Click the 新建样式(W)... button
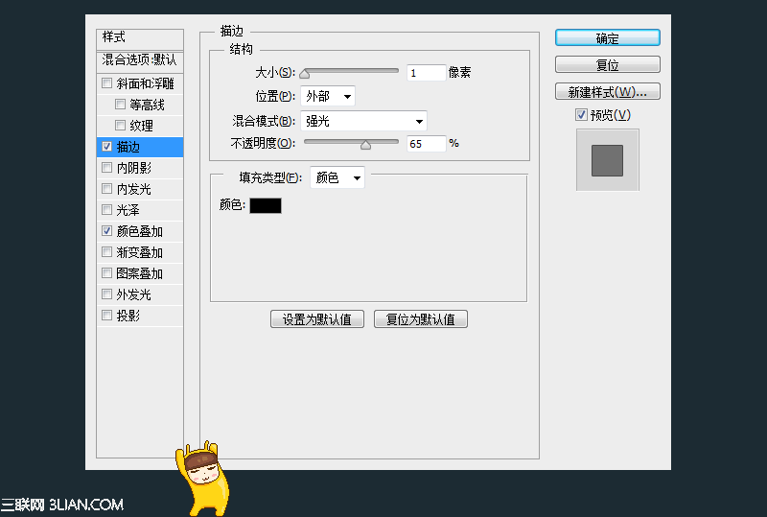Viewport: 767px width, 517px height. pos(608,91)
